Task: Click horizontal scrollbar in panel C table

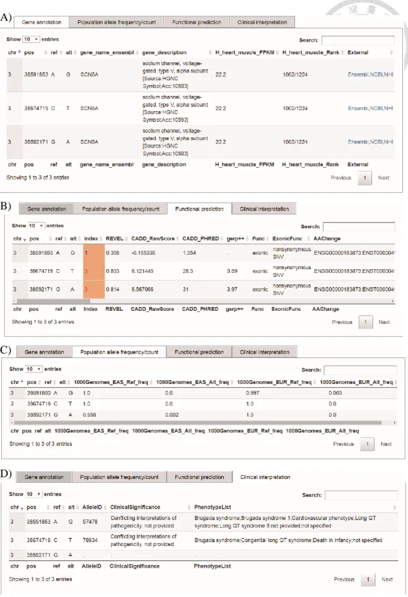Action: pyautogui.click(x=197, y=422)
